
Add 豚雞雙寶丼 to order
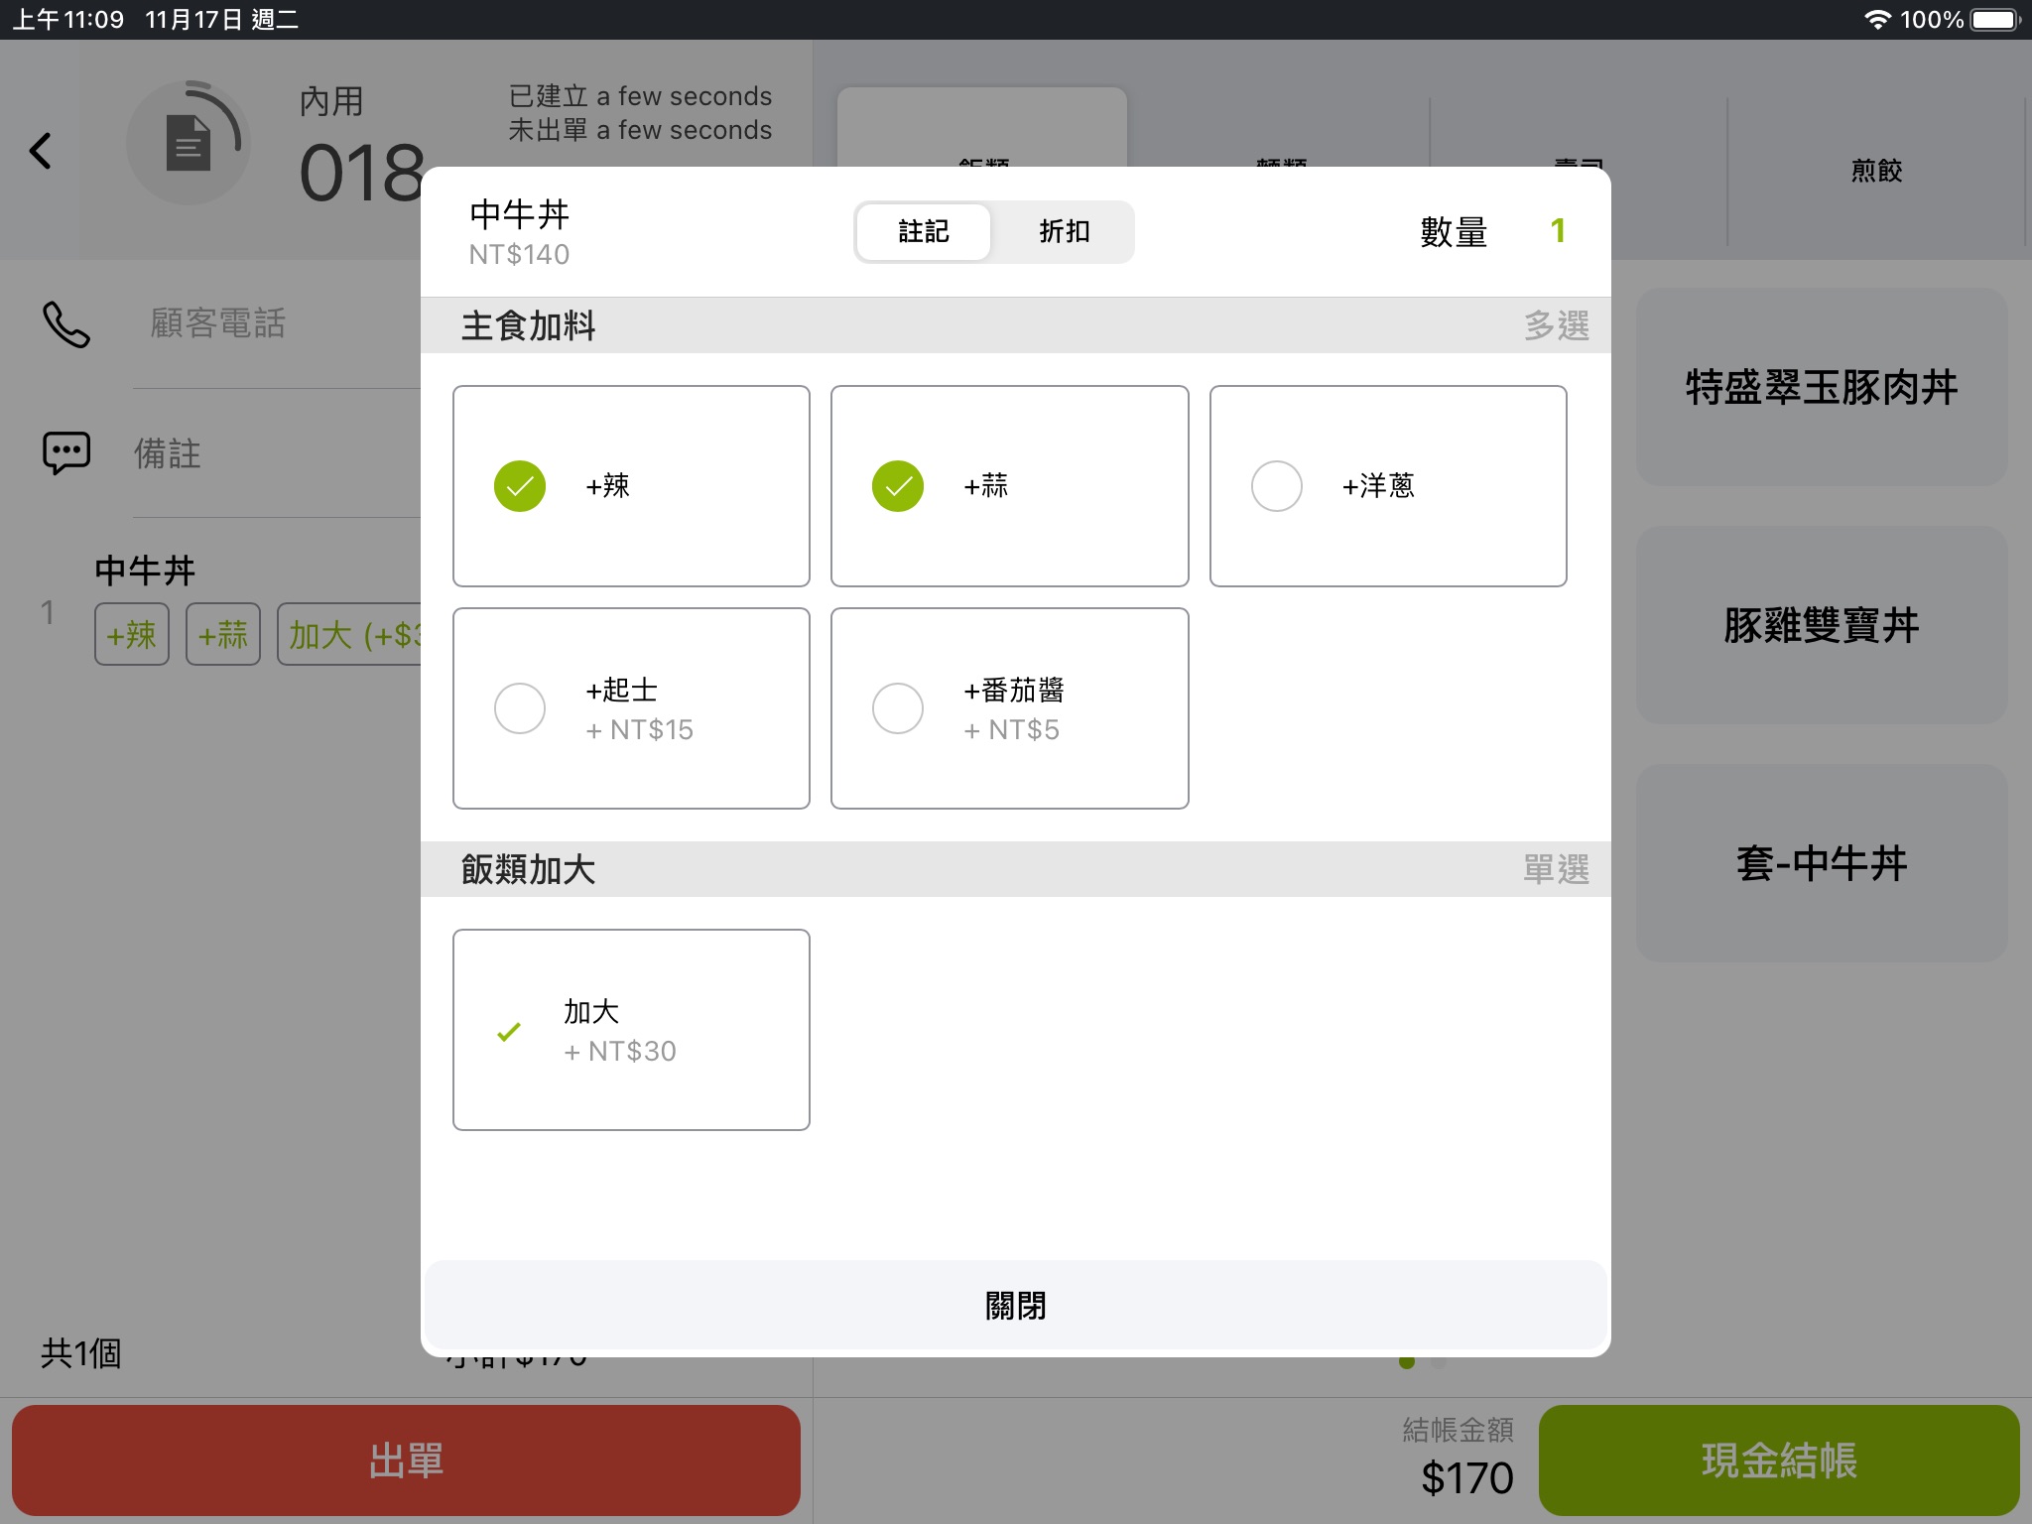click(1822, 625)
